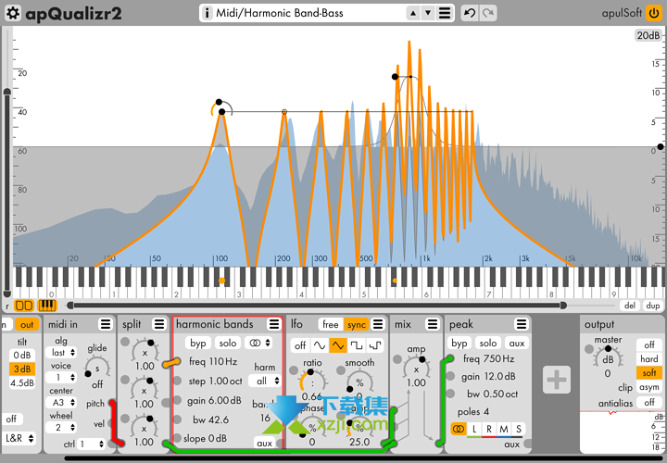Viewport: 667px width, 463px height.
Task: Select the random step LFO waveform
Action: click(x=375, y=345)
